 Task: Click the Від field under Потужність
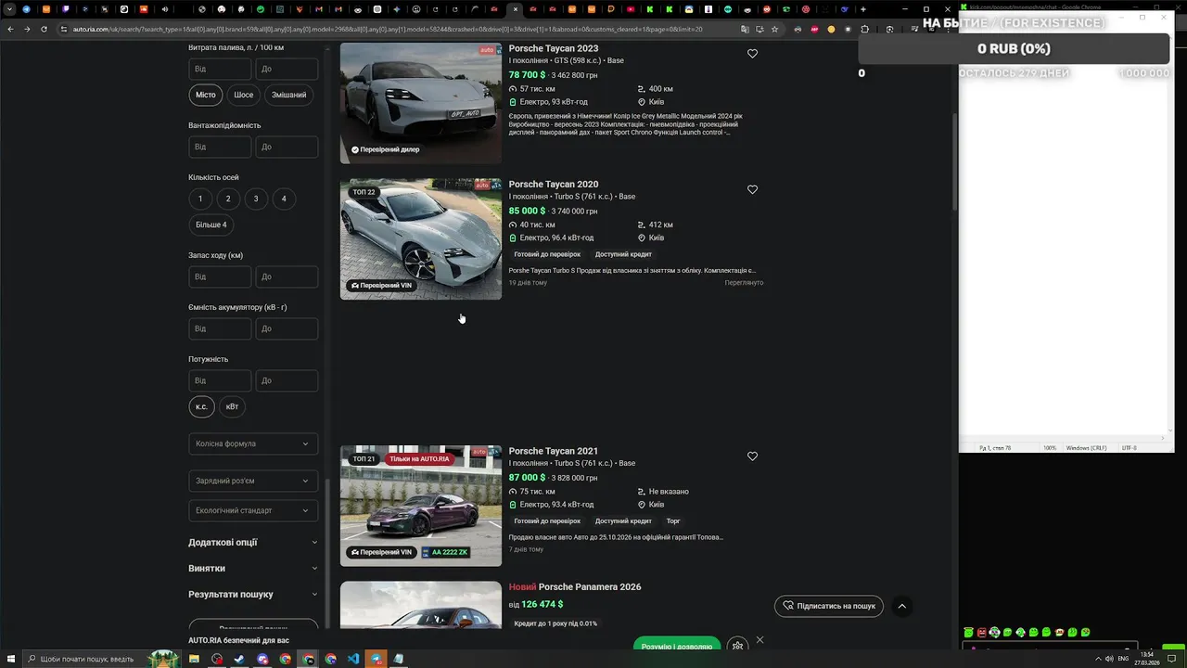pos(220,380)
